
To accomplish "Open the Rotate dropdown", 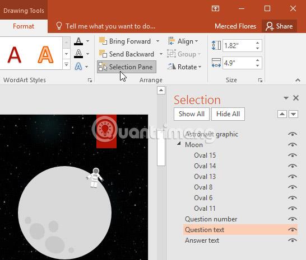I will pos(184,67).
